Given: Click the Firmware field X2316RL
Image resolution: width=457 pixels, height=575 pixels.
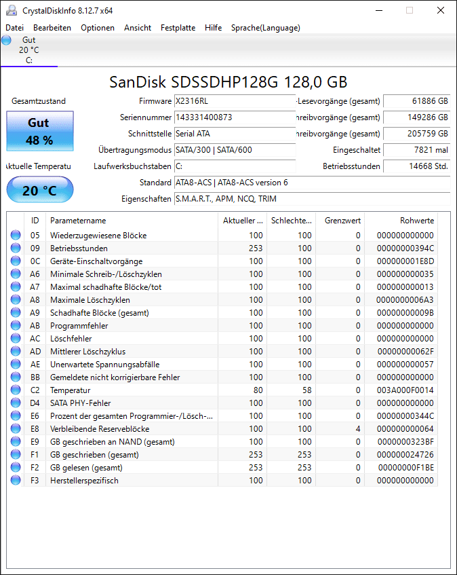Looking at the screenshot, I should 235,101.
